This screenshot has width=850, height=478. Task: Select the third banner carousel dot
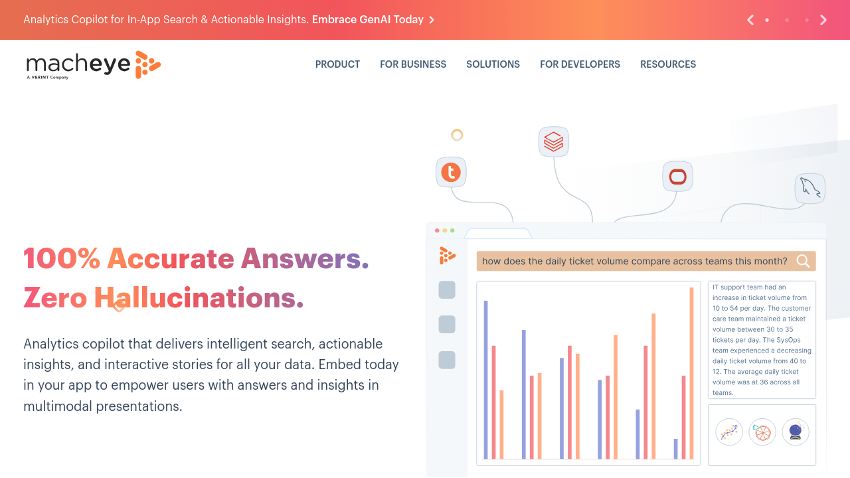[807, 20]
